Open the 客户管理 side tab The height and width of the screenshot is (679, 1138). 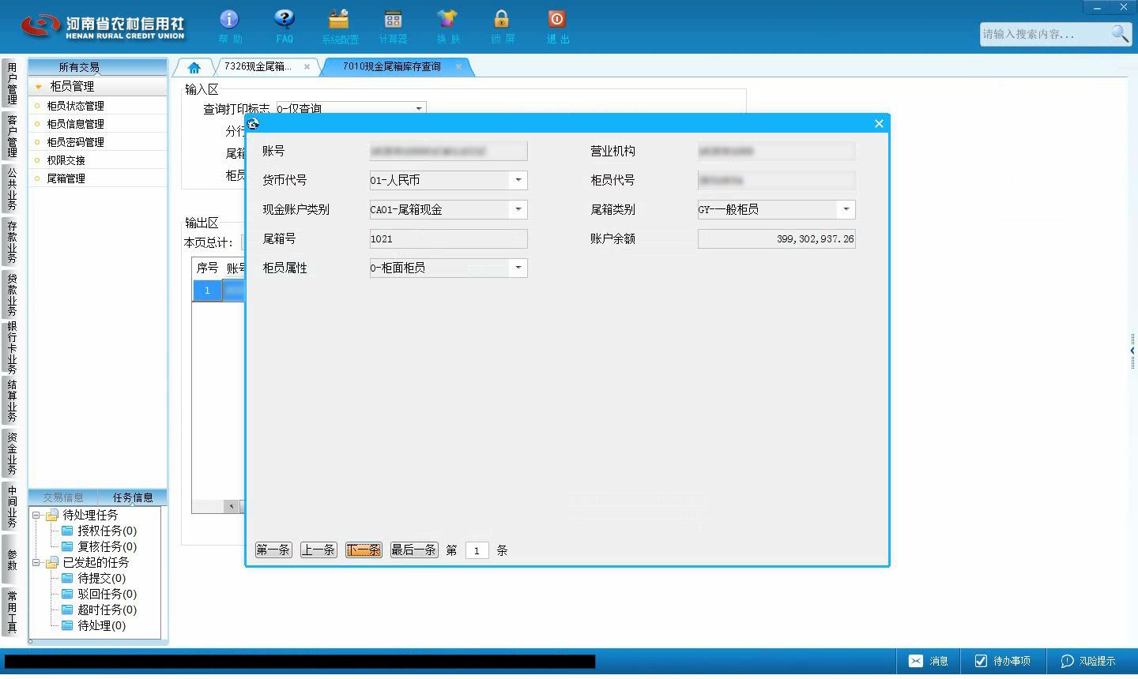12,136
